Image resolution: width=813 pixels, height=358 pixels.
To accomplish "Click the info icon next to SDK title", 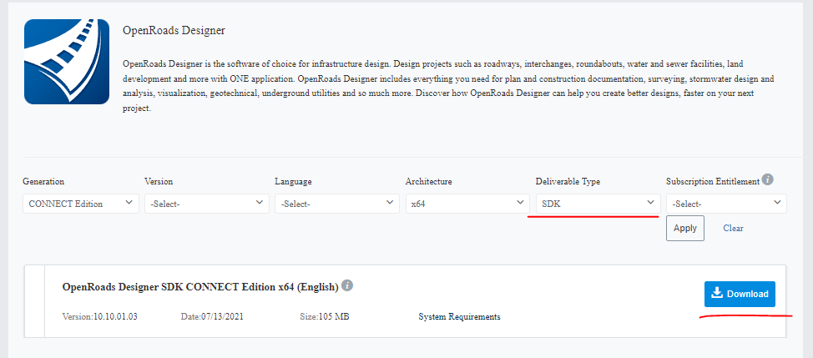I will point(347,285).
